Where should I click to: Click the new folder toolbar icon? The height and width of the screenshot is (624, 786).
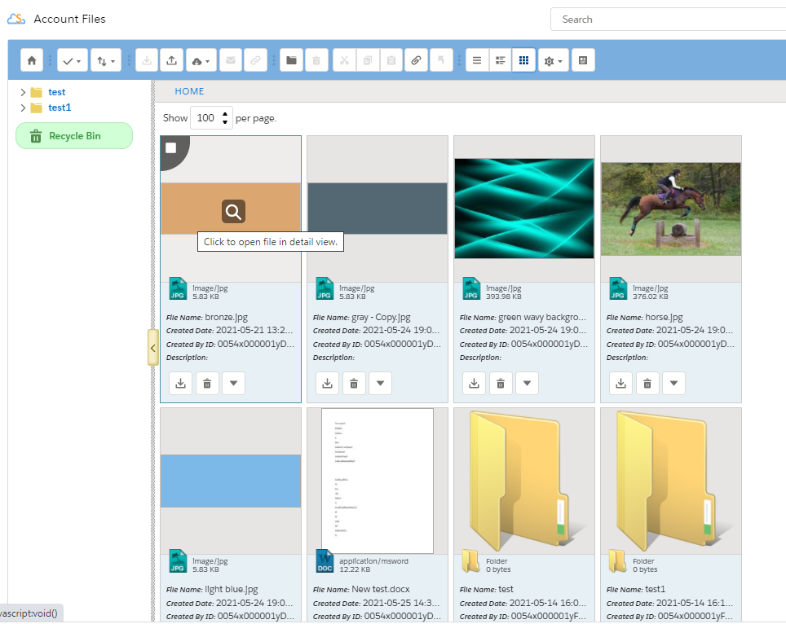point(292,60)
